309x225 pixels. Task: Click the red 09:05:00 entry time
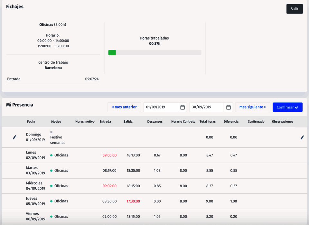[x=109, y=155]
